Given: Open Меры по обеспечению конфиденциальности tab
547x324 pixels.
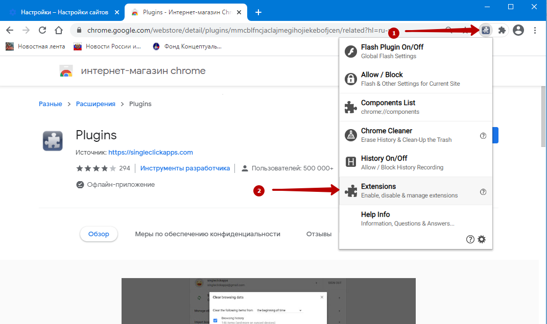Looking at the screenshot, I should coord(207,234).
